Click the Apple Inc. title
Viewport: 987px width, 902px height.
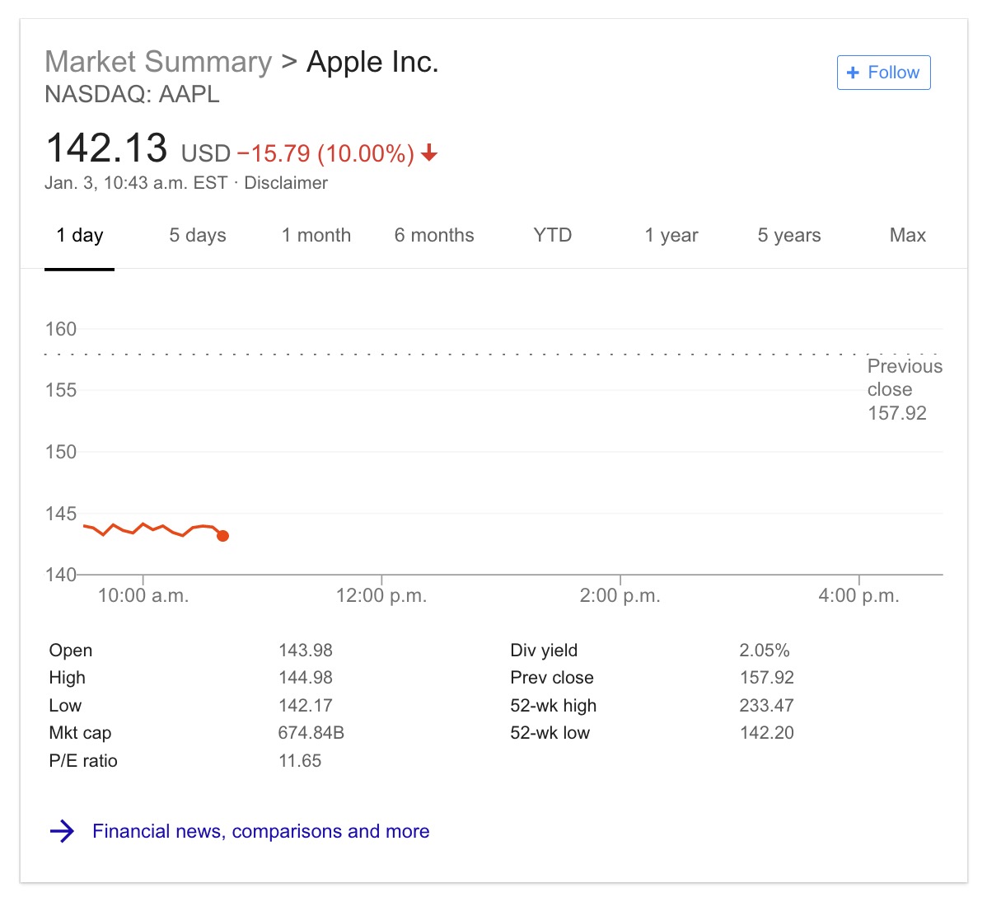click(372, 61)
